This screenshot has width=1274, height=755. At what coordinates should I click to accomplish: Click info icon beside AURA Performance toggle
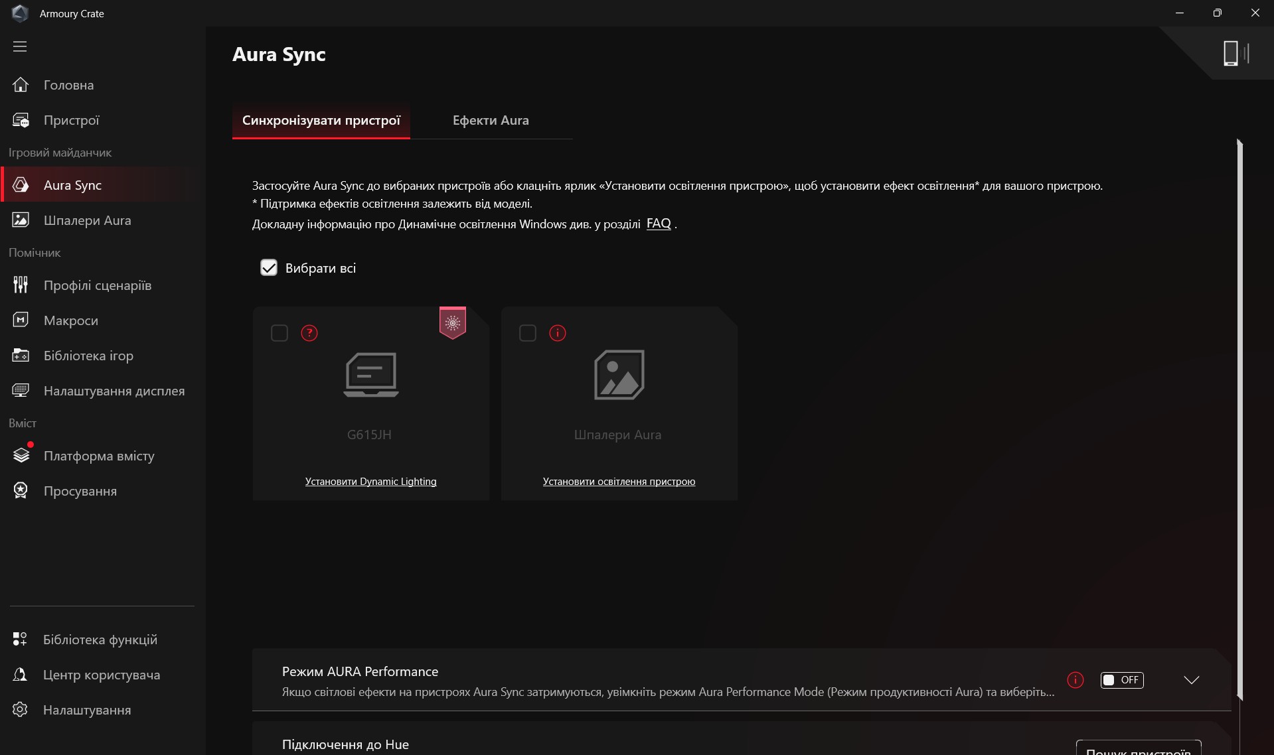(x=1075, y=680)
